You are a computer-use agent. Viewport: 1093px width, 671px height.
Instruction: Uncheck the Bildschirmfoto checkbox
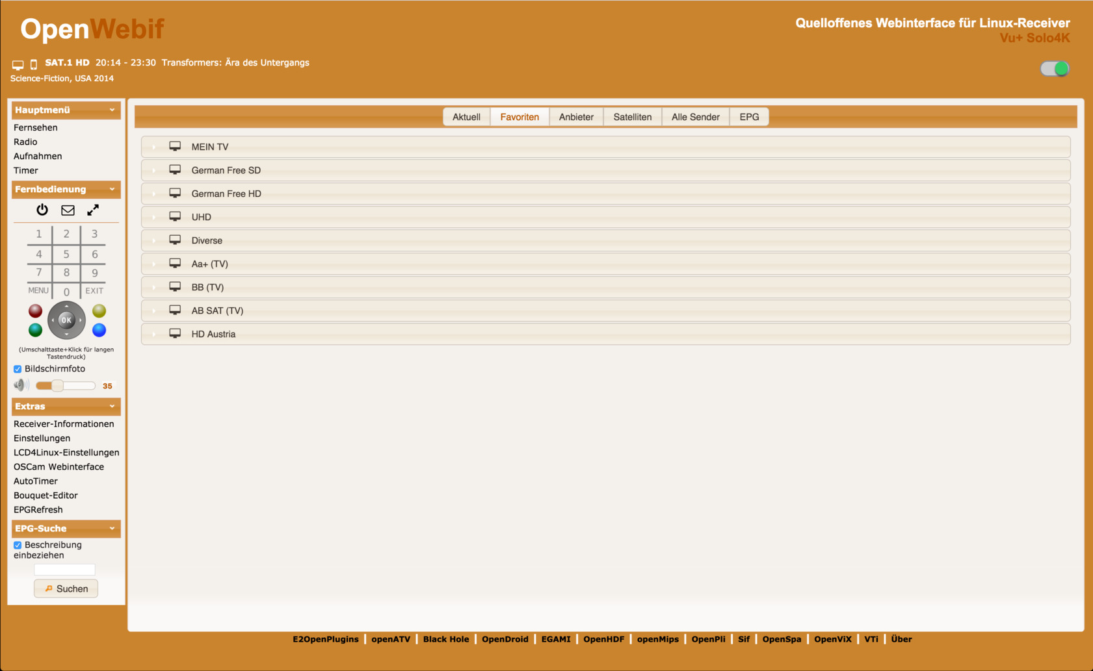click(x=18, y=369)
